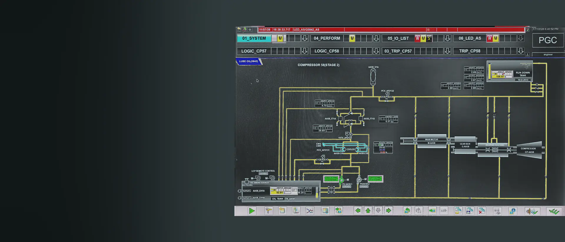This screenshot has width=565, height=242.
Task: Expand the LOGIC_CP58 down-arrow picture tree
Action: pyautogui.click(x=376, y=51)
